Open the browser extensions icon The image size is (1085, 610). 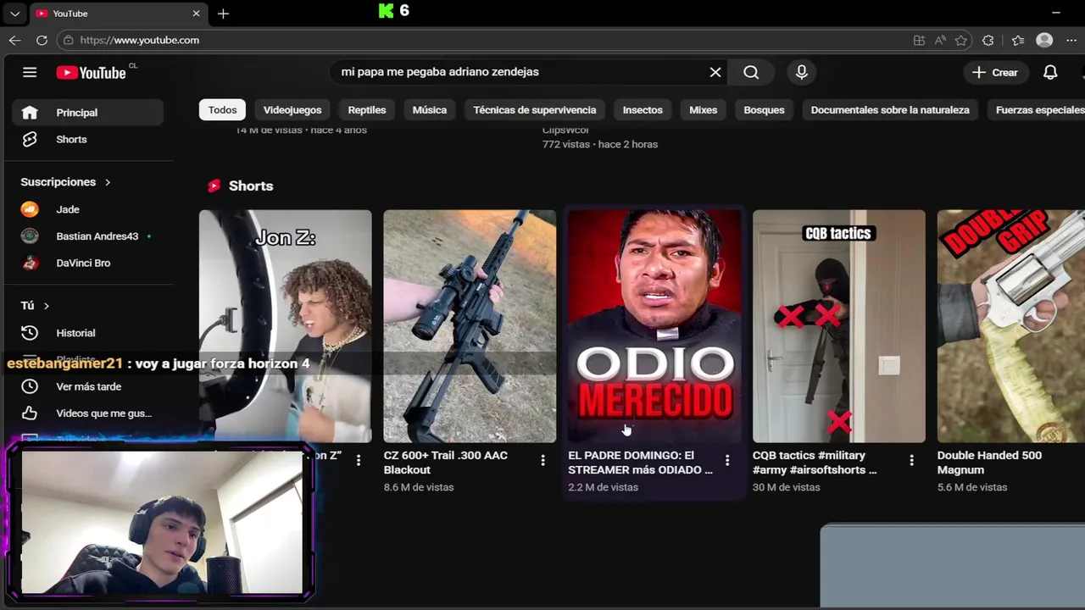[988, 40]
